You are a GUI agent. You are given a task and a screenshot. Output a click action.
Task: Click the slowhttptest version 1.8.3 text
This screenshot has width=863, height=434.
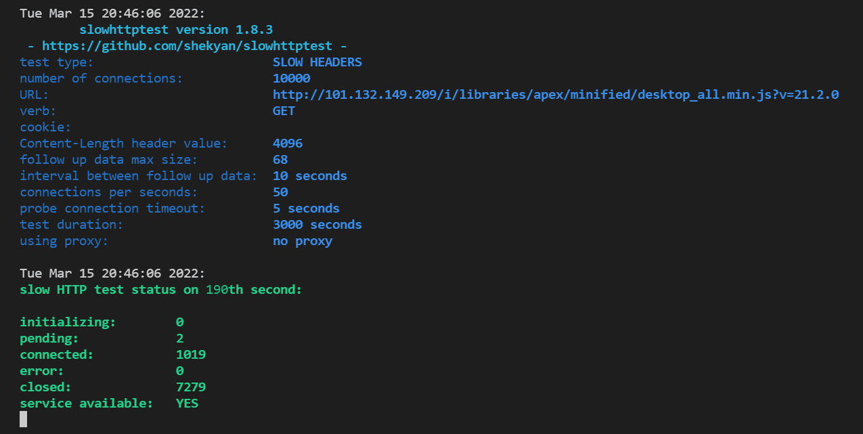point(176,30)
